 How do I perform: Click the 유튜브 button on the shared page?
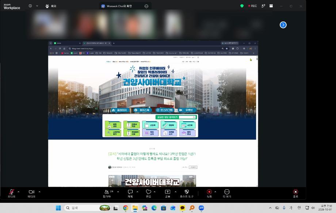(187, 110)
